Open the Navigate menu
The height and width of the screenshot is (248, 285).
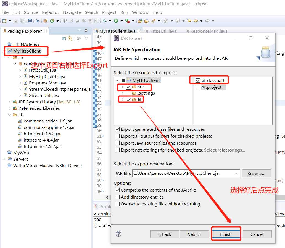[x=72, y=12]
